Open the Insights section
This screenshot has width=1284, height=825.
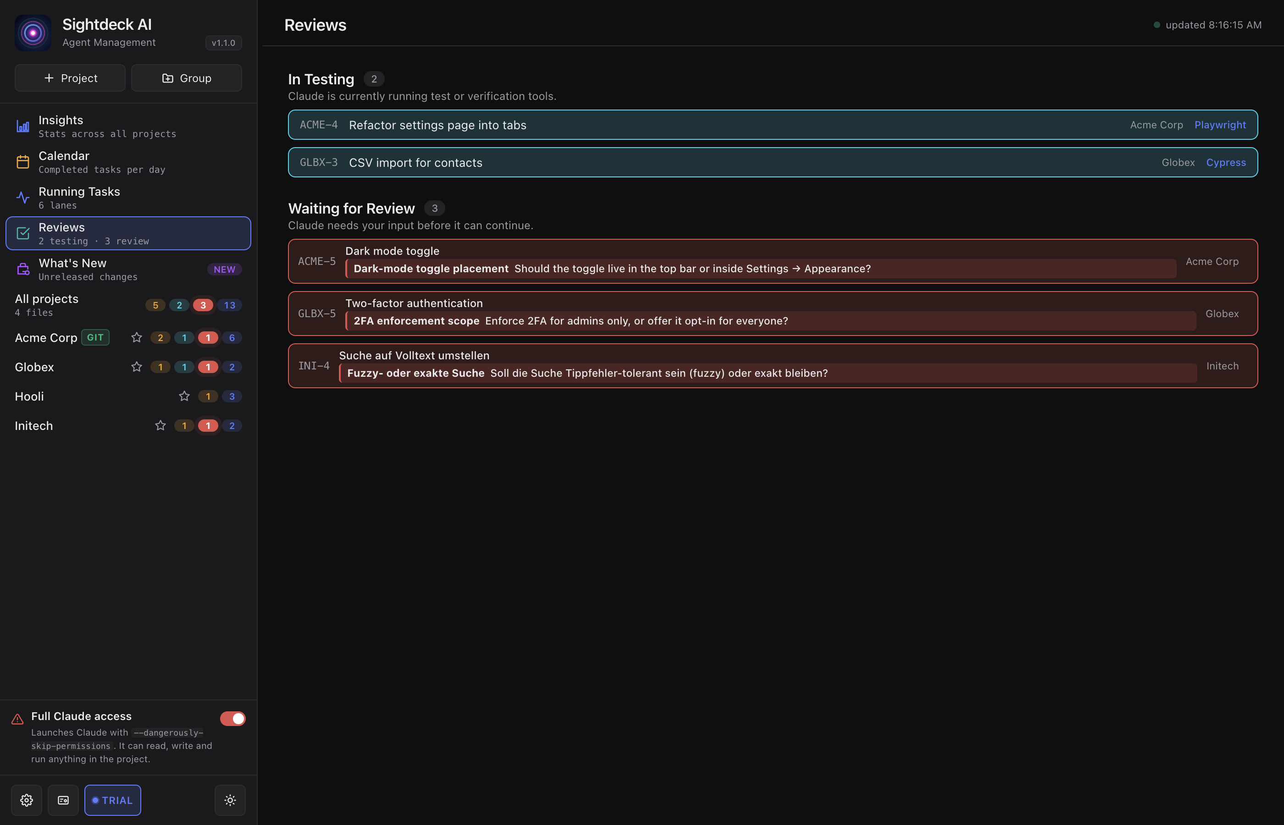pyautogui.click(x=128, y=126)
